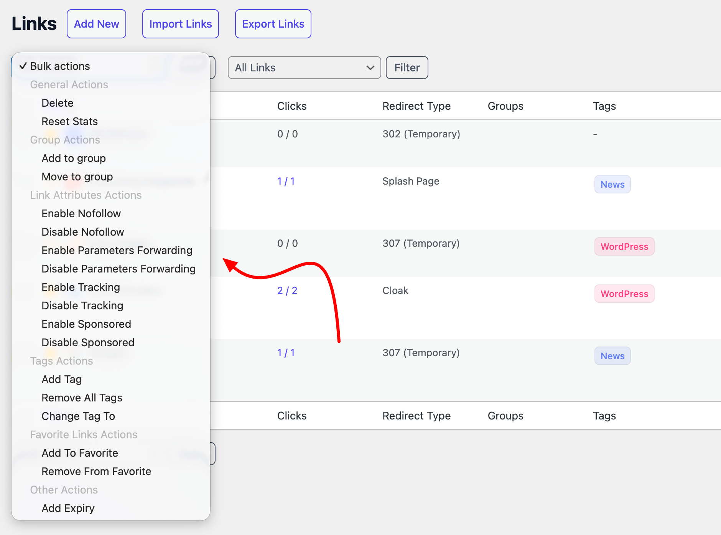This screenshot has width=721, height=535.
Task: Select Add To Favorite action
Action: coord(79,453)
